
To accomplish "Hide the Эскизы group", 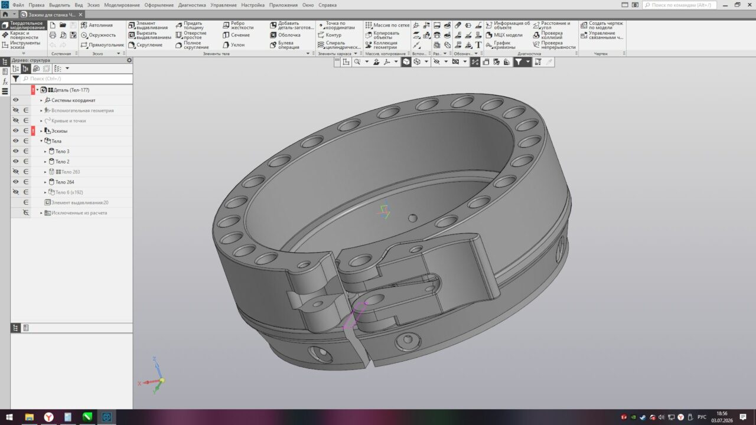I will pyautogui.click(x=16, y=130).
